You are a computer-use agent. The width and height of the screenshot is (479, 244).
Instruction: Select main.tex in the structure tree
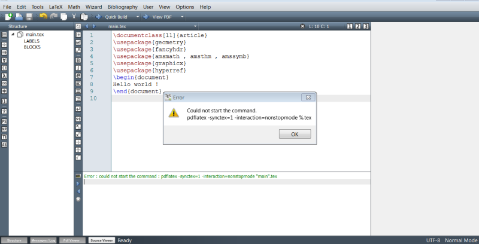click(x=35, y=35)
